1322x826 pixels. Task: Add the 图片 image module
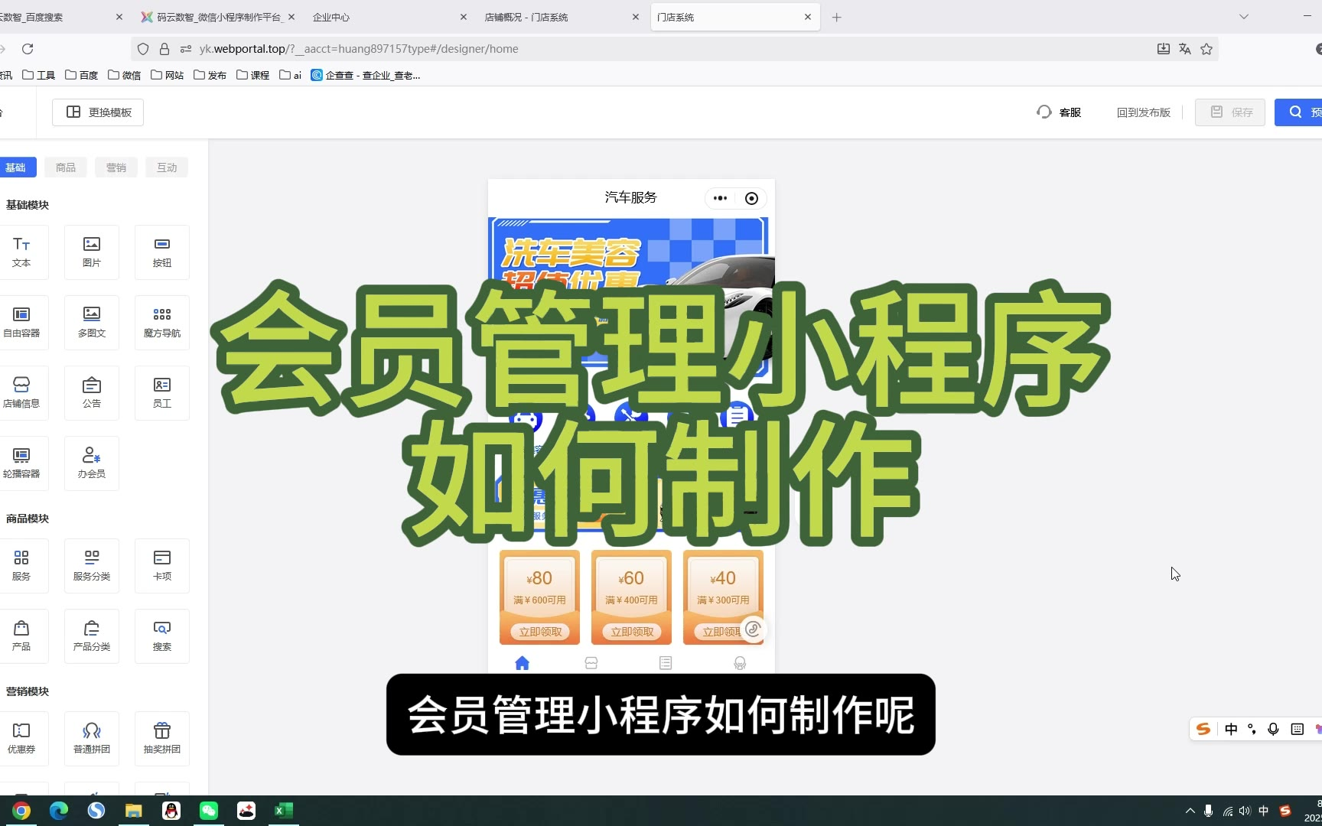tap(92, 252)
